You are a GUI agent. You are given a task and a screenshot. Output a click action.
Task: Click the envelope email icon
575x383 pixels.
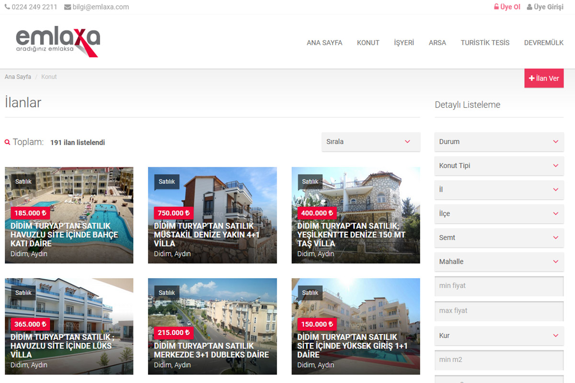tap(67, 7)
